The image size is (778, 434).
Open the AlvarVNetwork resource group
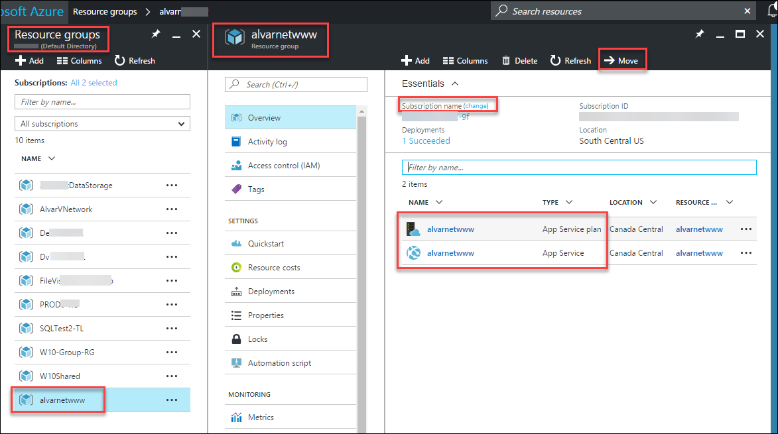66,209
